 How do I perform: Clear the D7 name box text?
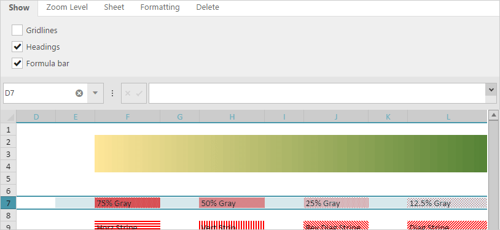click(79, 93)
